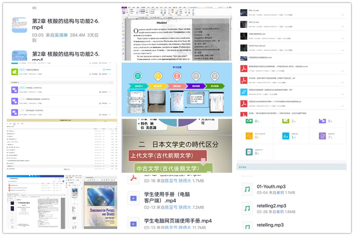
Task: Open the blue bar chart statistics icon
Action: [x=286, y=136]
